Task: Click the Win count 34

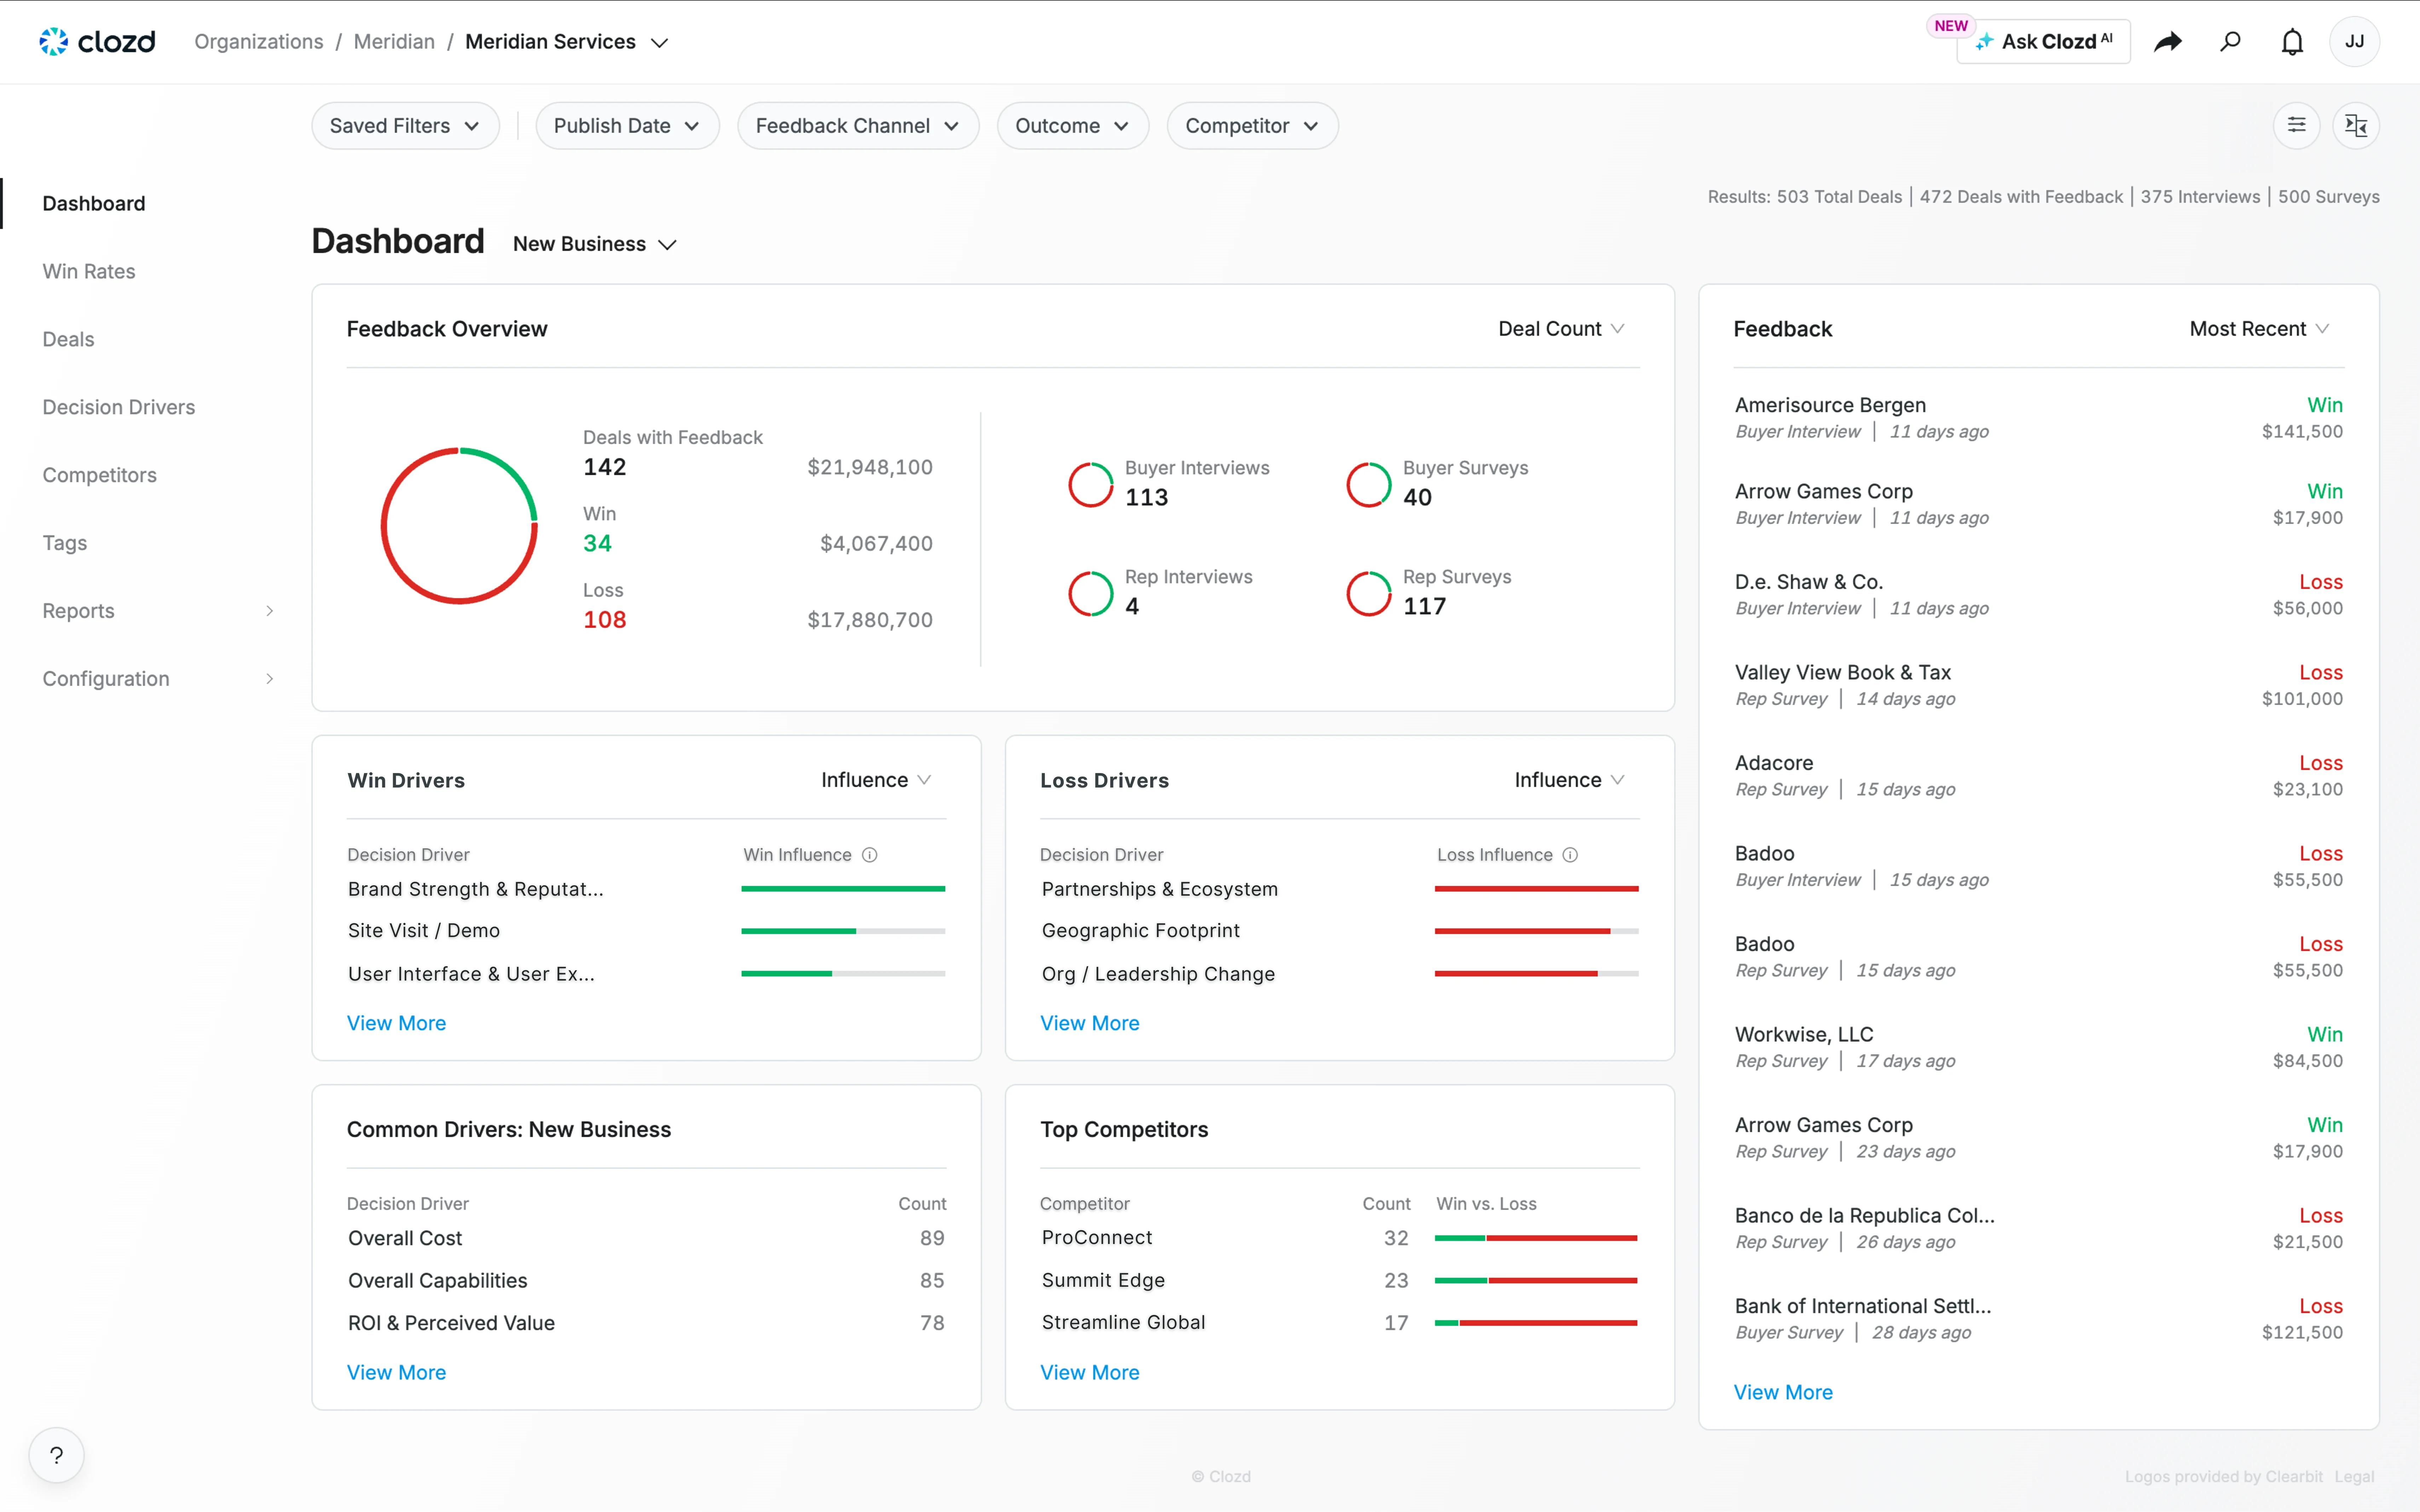Action: click(x=597, y=543)
